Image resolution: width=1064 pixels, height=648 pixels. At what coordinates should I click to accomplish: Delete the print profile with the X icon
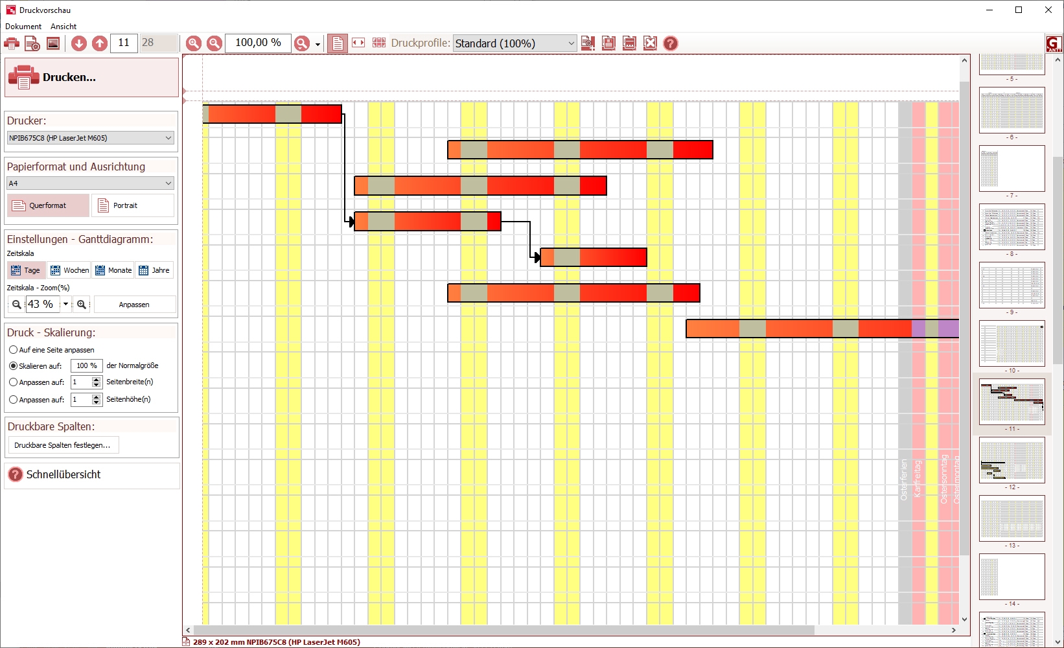click(650, 43)
